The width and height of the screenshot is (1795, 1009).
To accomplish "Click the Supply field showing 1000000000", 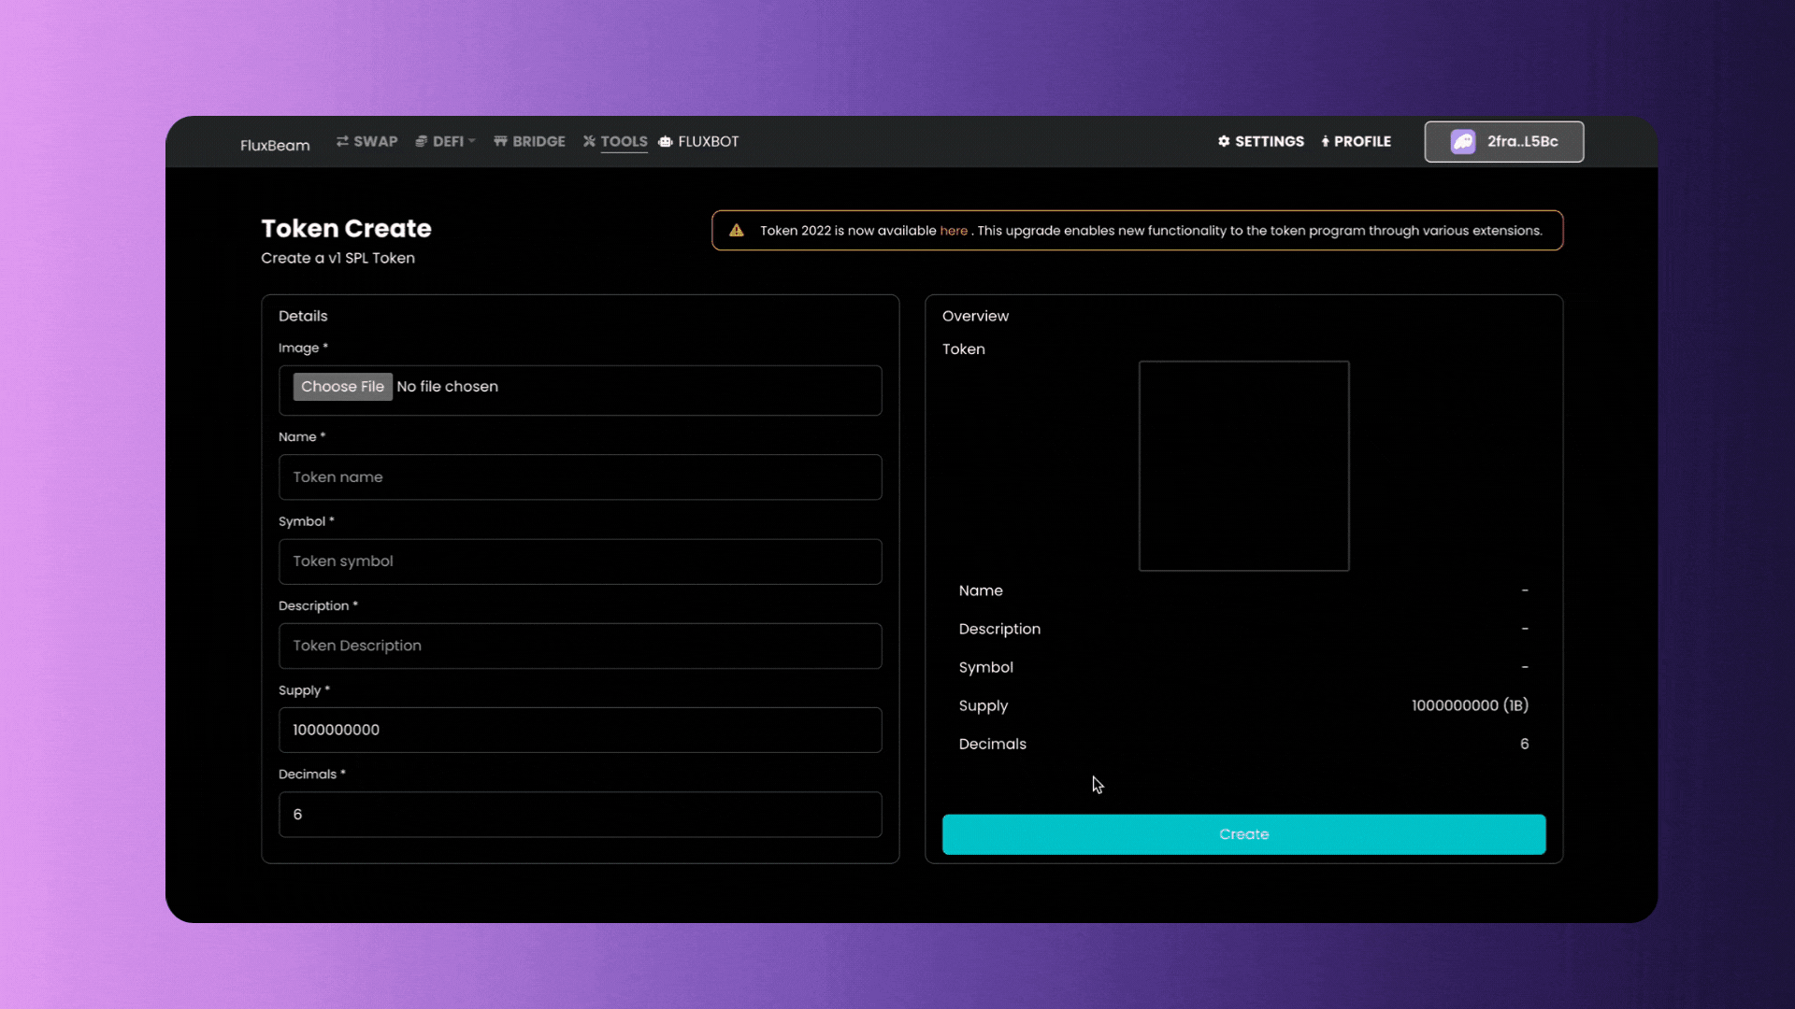I will point(581,730).
